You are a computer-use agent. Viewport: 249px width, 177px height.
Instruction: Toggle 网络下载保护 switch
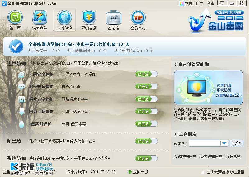click(146, 111)
